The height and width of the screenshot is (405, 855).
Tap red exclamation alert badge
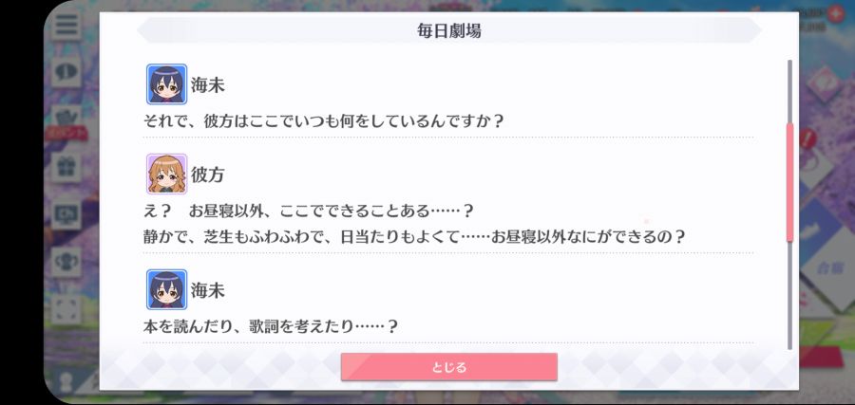(x=807, y=139)
